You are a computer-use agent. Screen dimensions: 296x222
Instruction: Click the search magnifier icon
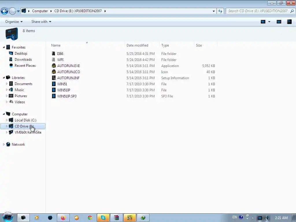[292, 11]
